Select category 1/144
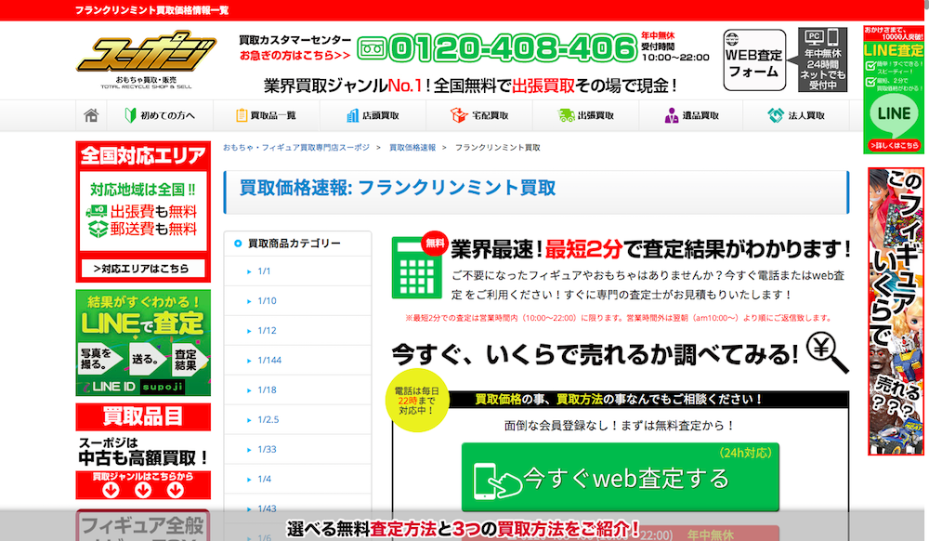The height and width of the screenshot is (541, 929). [x=269, y=361]
